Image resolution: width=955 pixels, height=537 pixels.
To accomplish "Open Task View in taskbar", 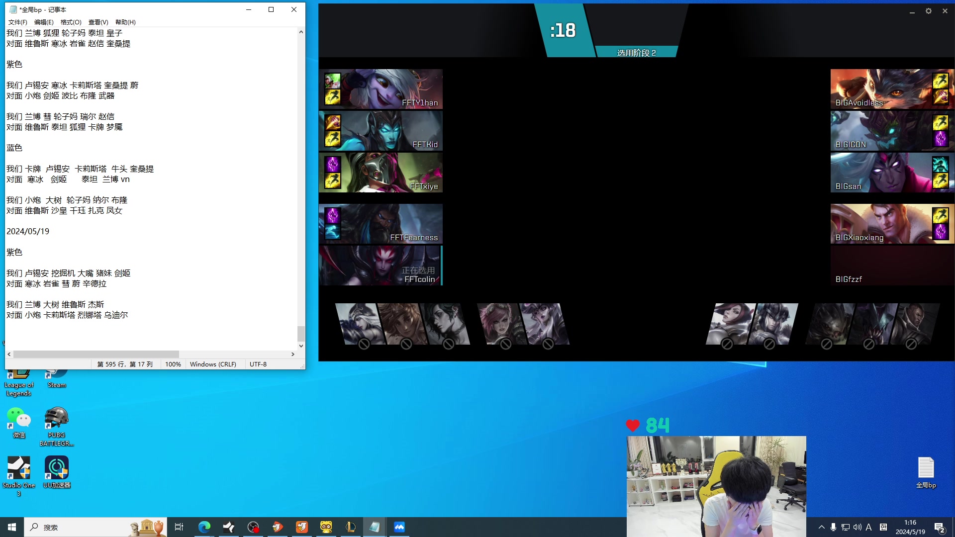I will [x=179, y=527].
